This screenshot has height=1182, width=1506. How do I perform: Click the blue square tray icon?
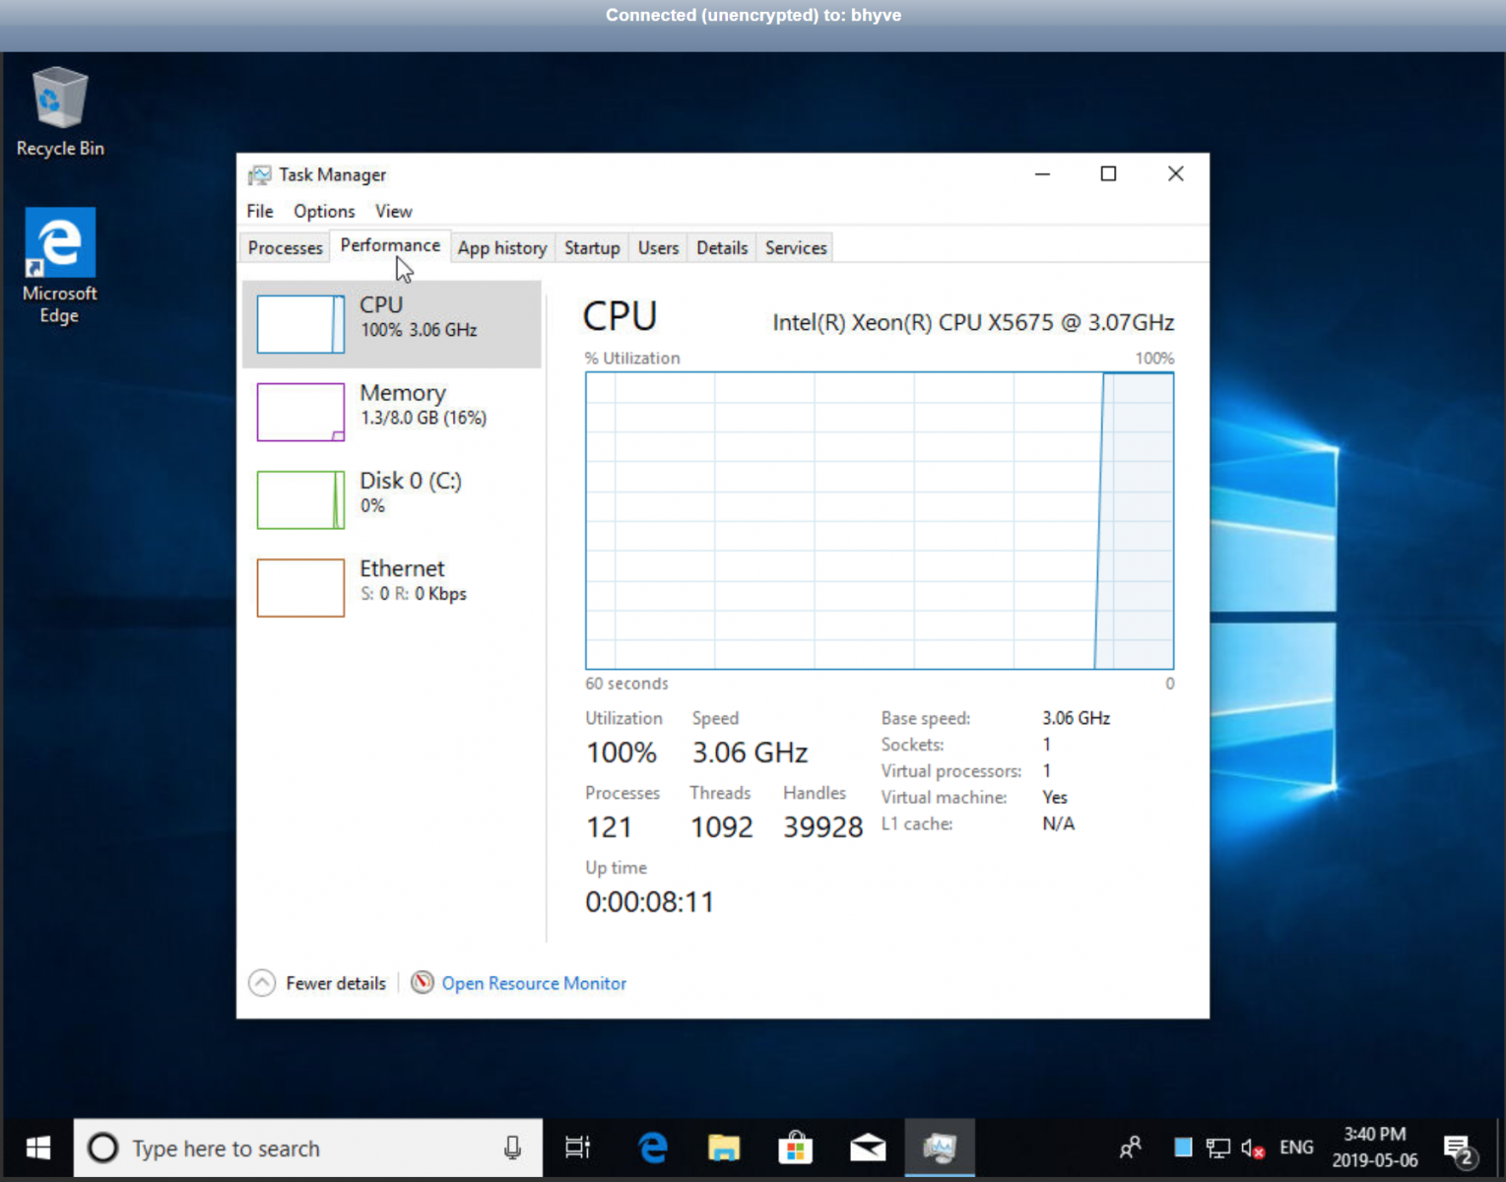click(1183, 1148)
